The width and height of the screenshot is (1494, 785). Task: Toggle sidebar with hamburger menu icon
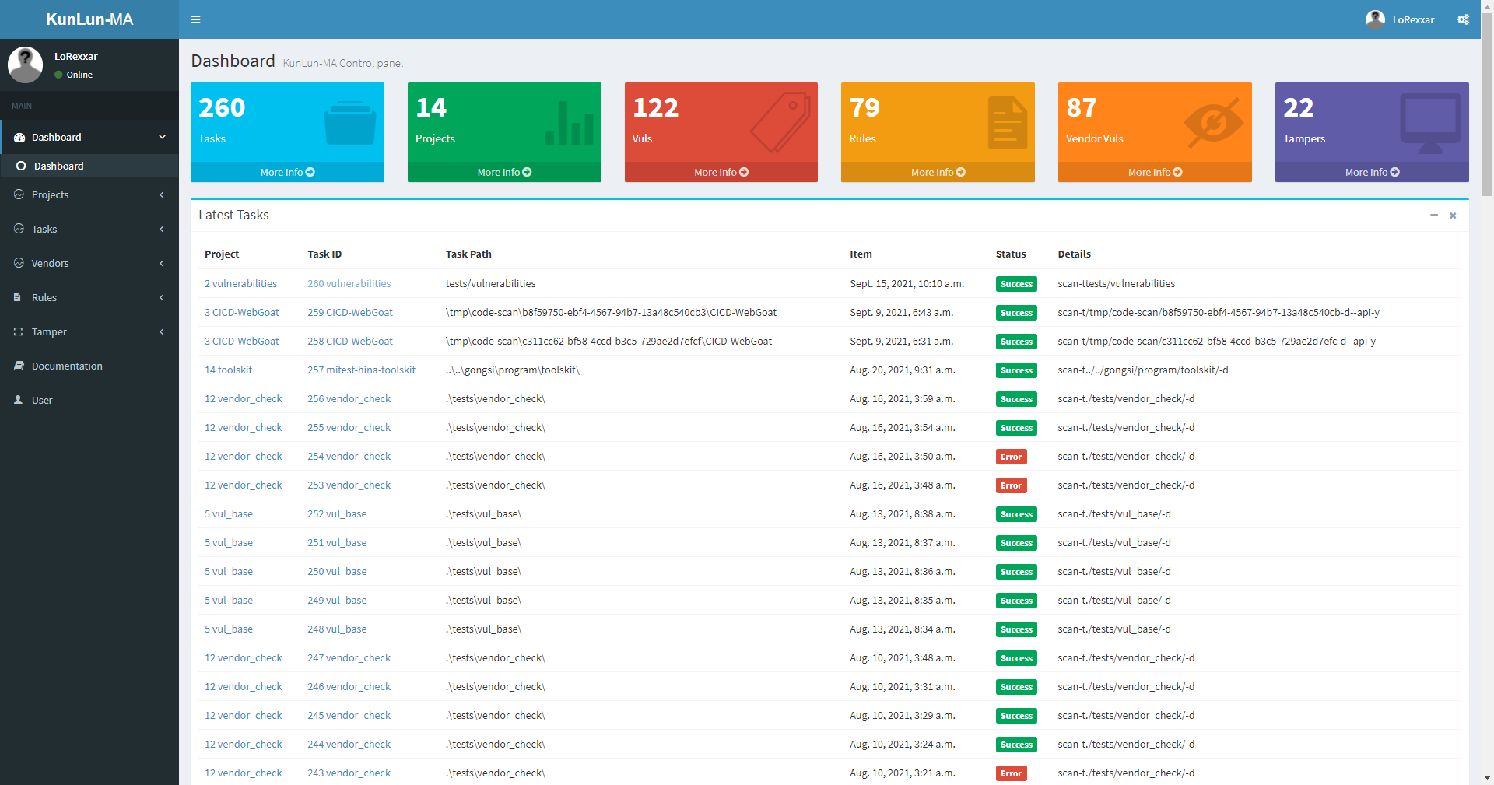pyautogui.click(x=195, y=19)
